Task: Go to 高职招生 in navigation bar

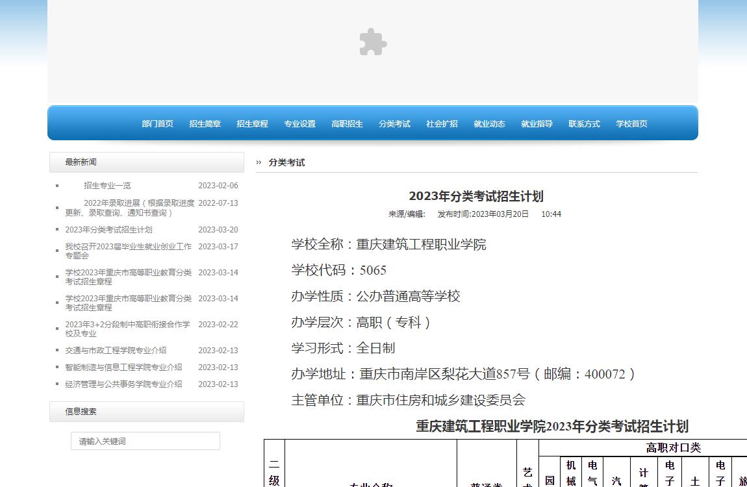Action: (347, 124)
